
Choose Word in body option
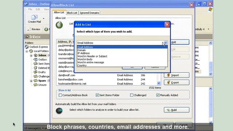122,59
